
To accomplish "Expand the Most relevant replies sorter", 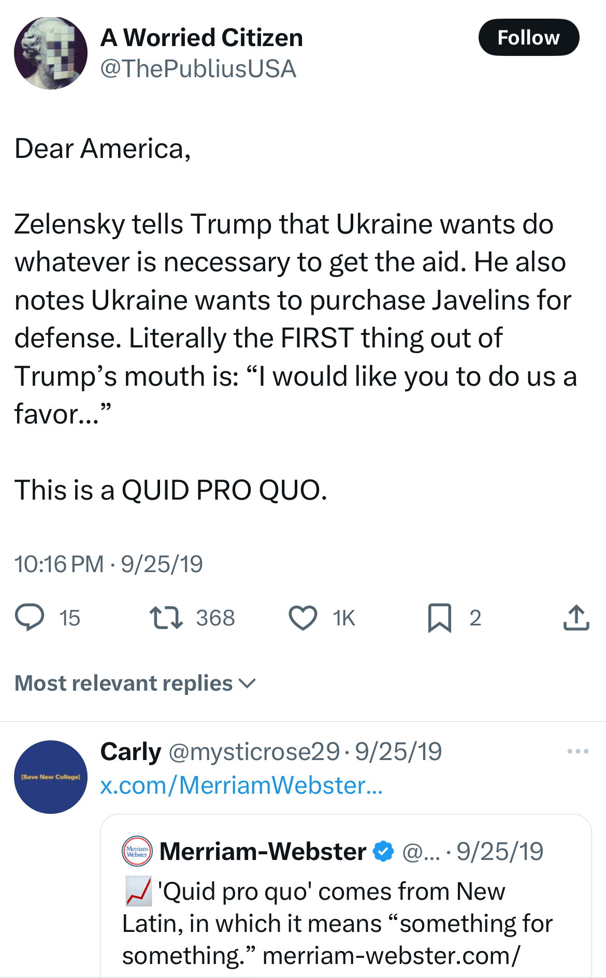I will (x=135, y=683).
